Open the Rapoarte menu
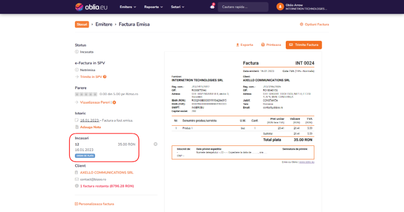This screenshot has width=404, height=212. [x=153, y=7]
